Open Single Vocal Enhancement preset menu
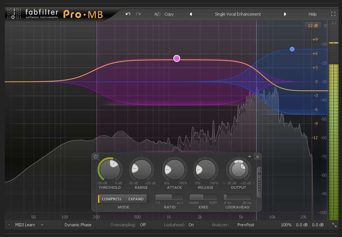The image size is (342, 237). pos(238,14)
